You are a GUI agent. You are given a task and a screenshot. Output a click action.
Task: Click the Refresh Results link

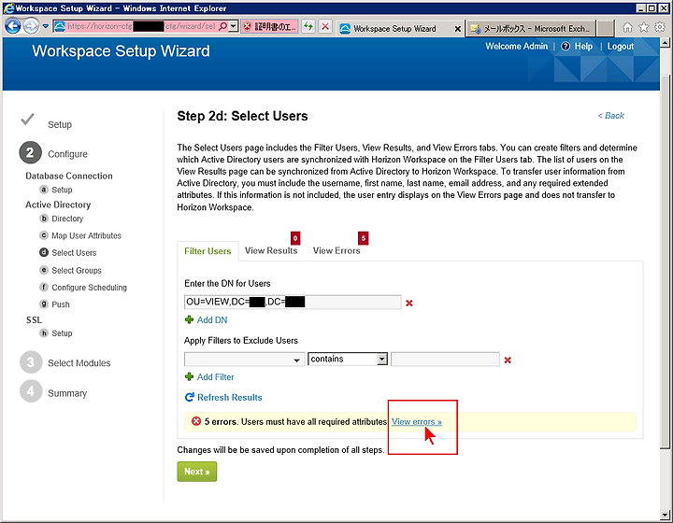tap(230, 398)
